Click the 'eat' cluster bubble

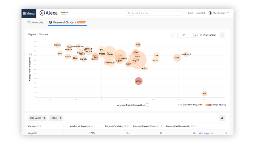tap(205, 94)
